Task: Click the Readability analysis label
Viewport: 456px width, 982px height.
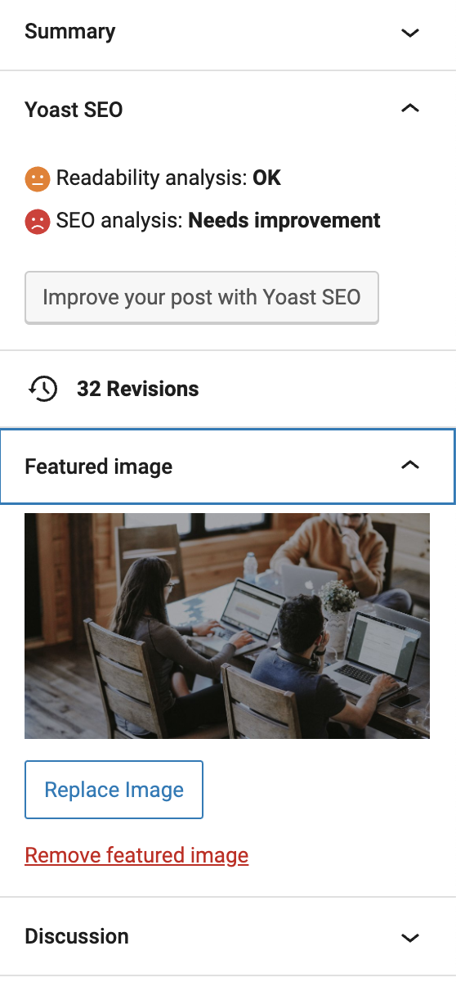Action: click(x=152, y=178)
